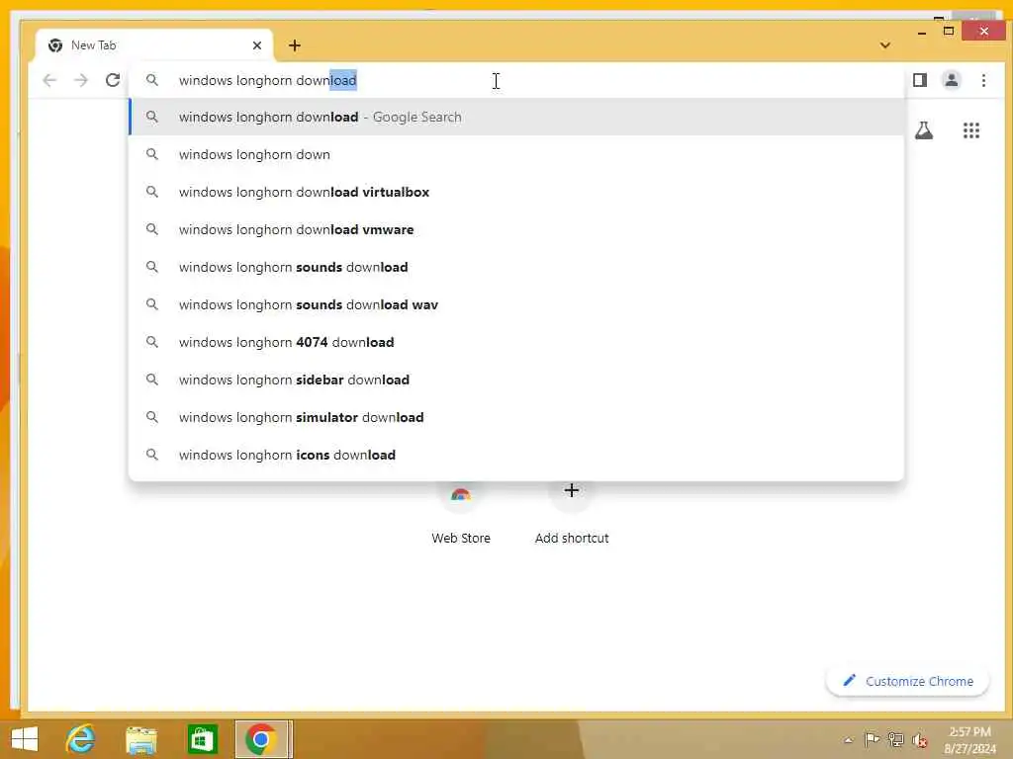
Task: Maximize the Chrome window
Action: 949,31
